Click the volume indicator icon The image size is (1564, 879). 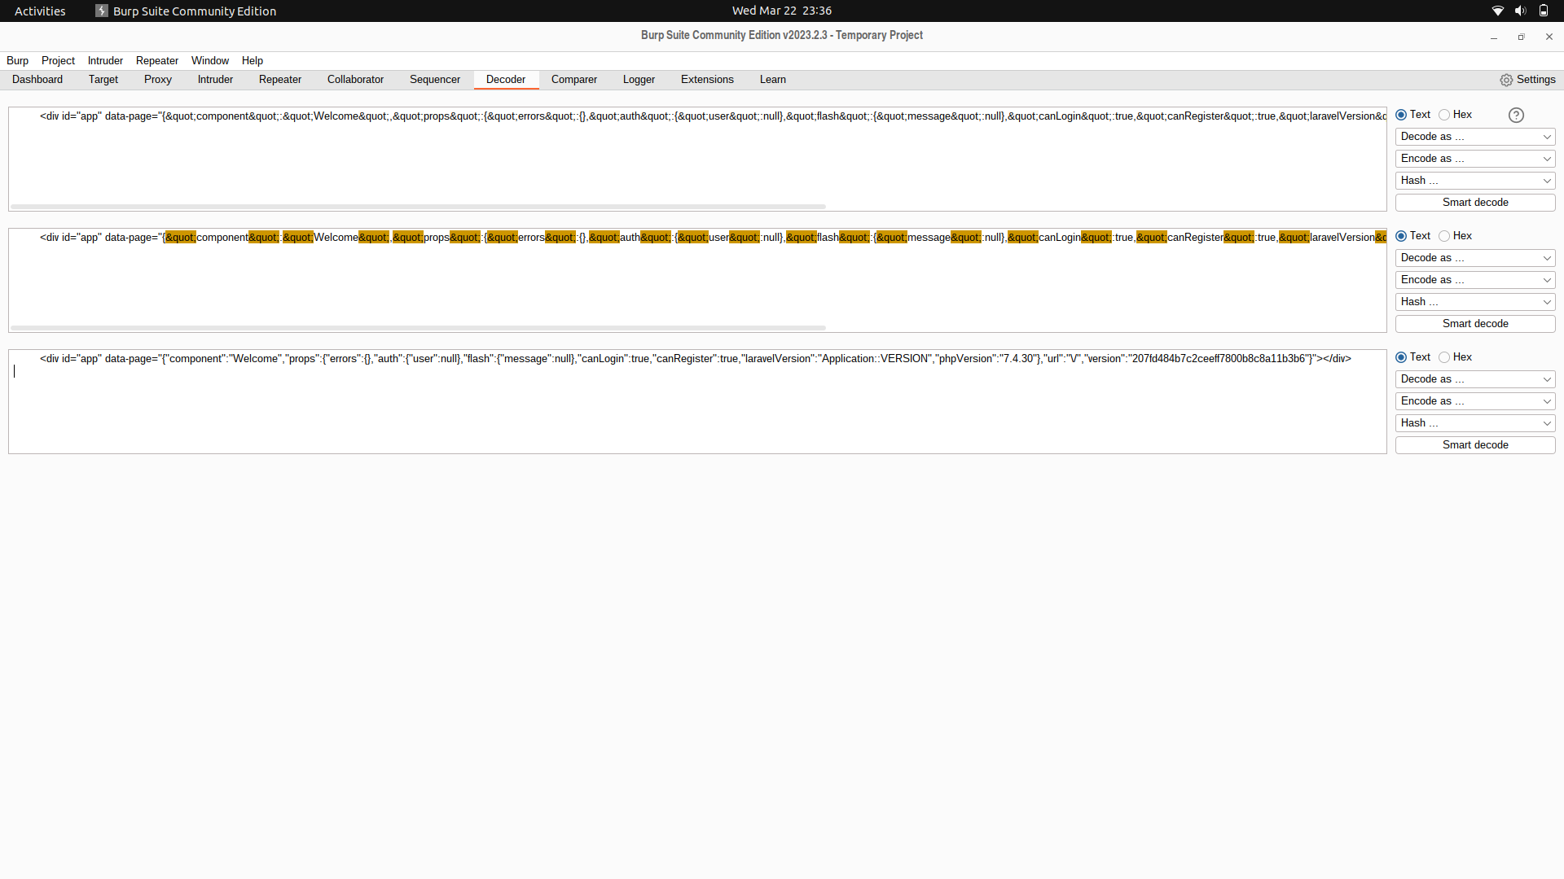pyautogui.click(x=1520, y=11)
